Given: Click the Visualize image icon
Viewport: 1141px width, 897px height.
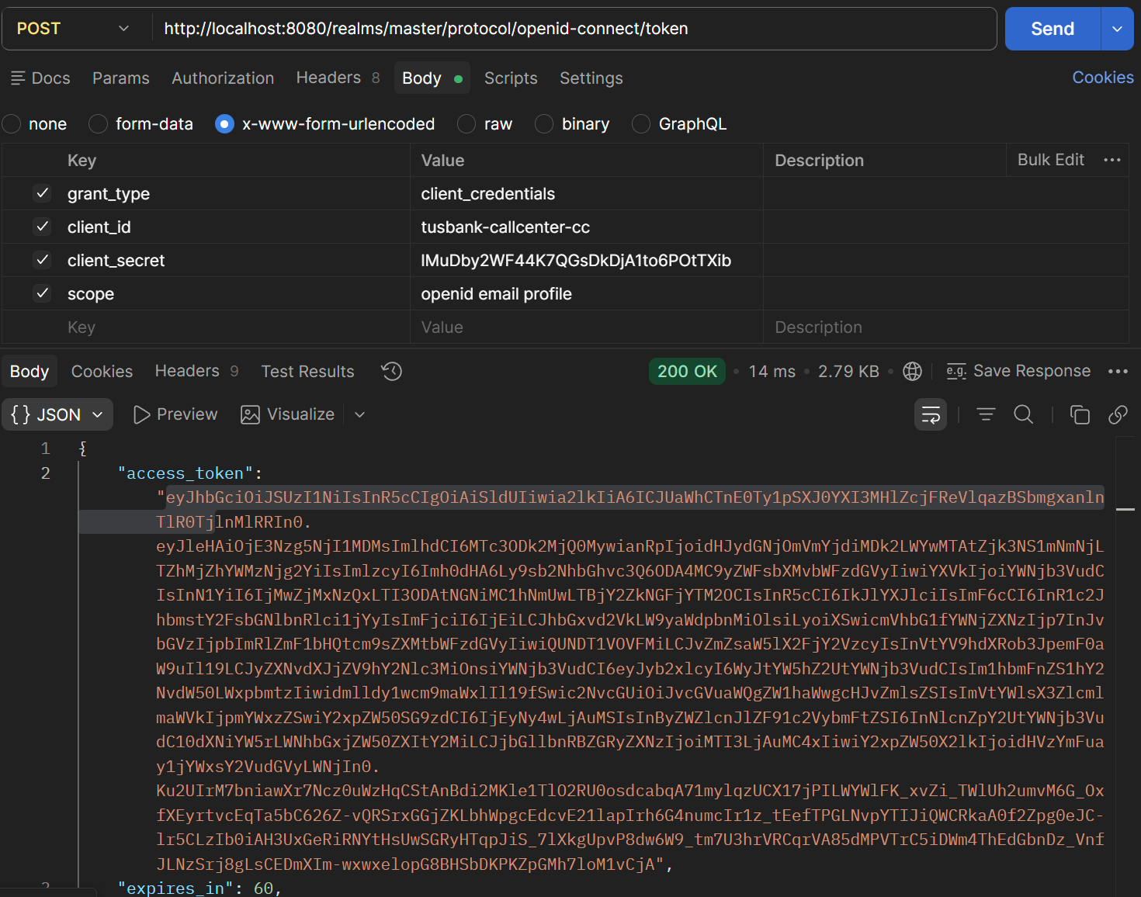Looking at the screenshot, I should pyautogui.click(x=250, y=415).
